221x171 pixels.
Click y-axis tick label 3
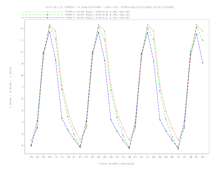[x=22, y=134]
